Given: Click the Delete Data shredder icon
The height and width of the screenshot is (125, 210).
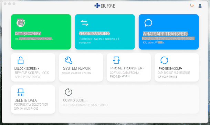Looking at the screenshot, I should coord(21,93).
